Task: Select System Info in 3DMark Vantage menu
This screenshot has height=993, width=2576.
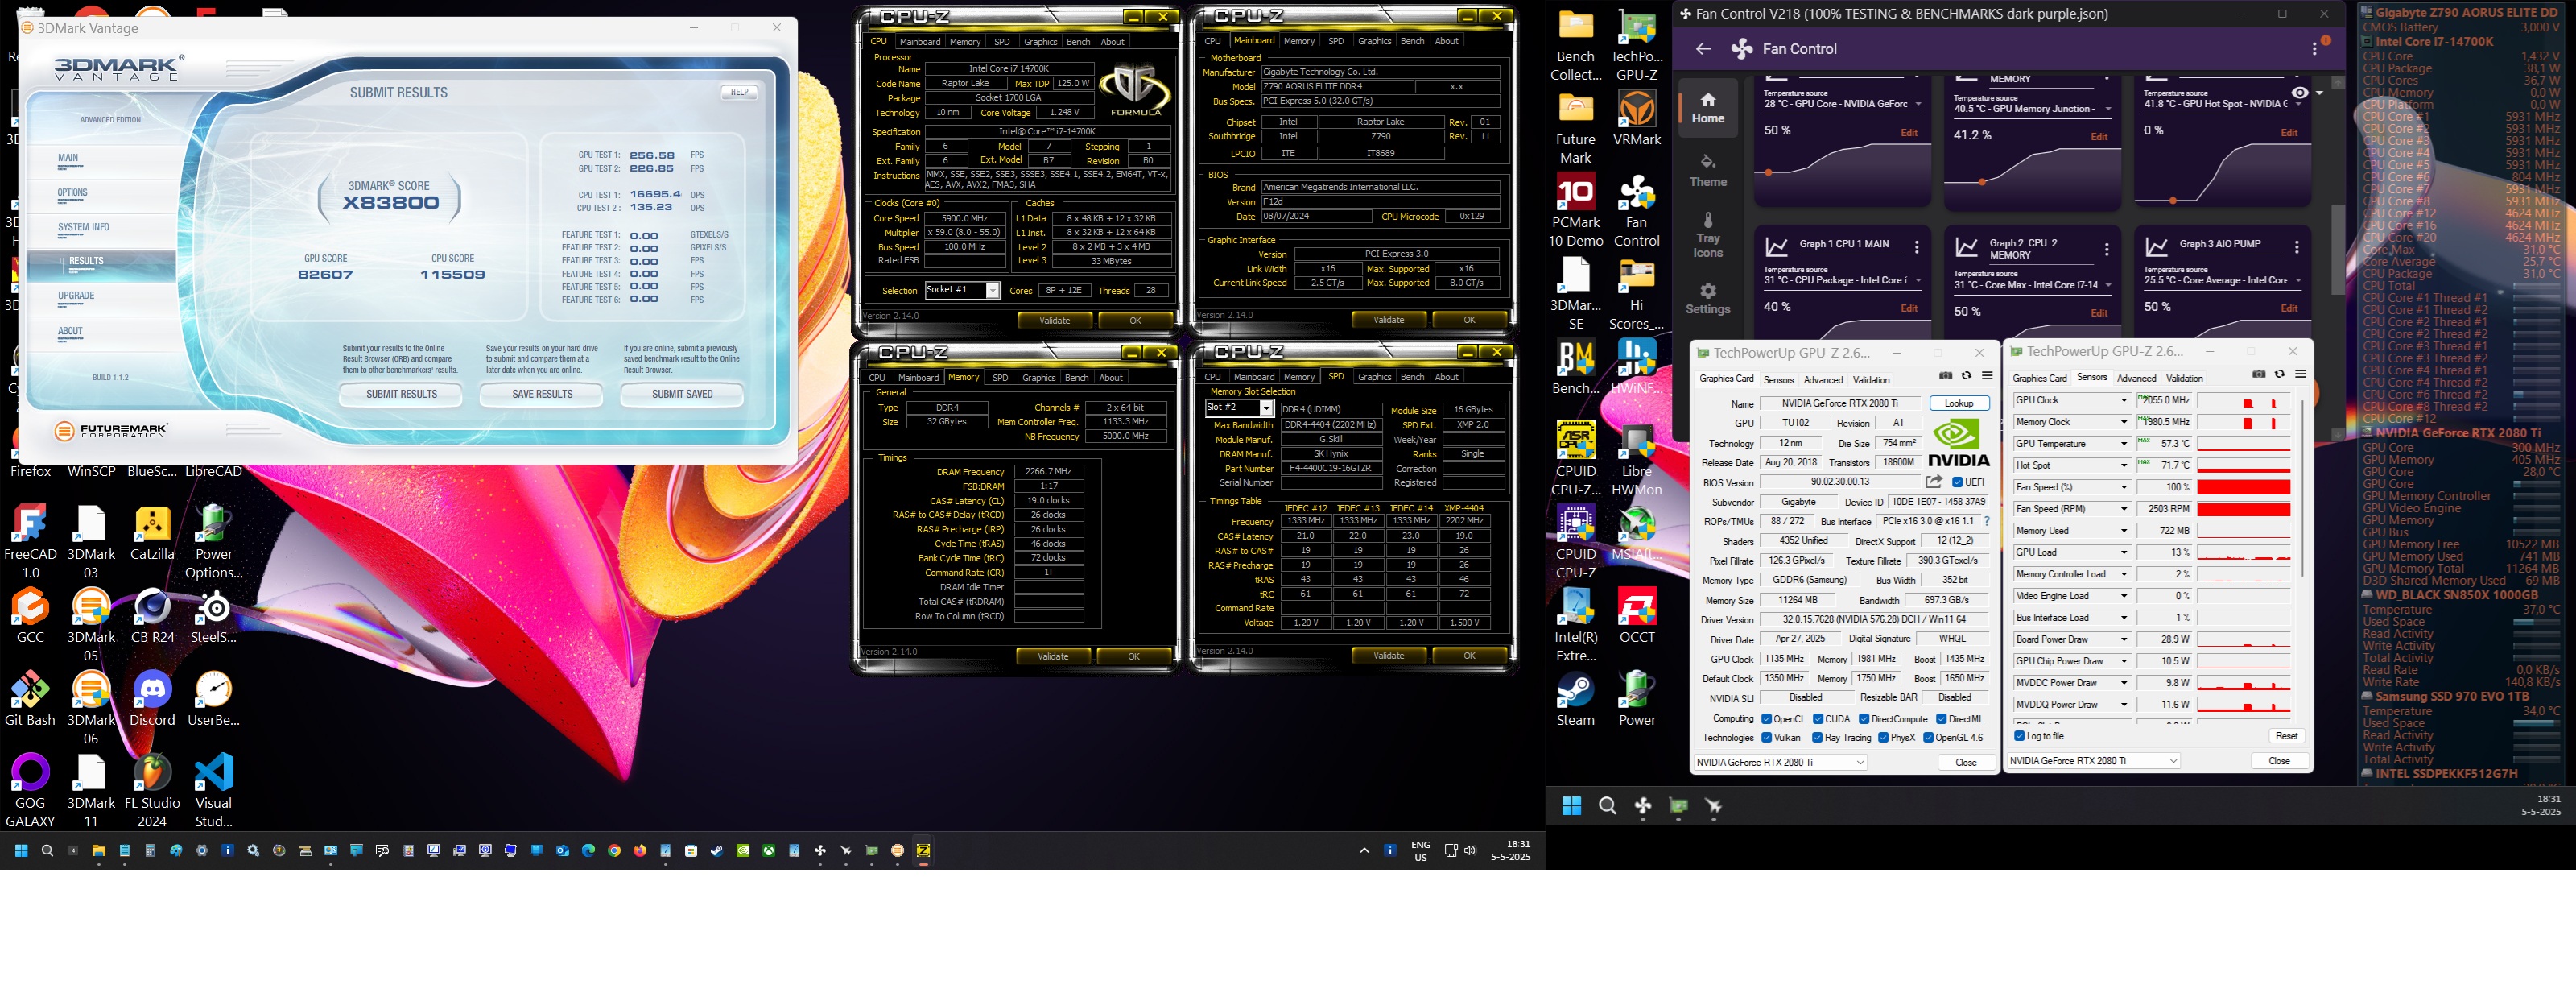Action: (83, 227)
